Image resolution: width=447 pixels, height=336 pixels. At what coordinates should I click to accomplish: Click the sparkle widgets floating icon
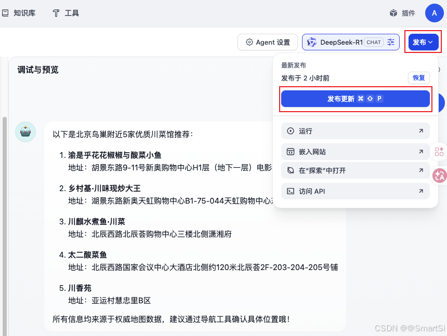(439, 151)
